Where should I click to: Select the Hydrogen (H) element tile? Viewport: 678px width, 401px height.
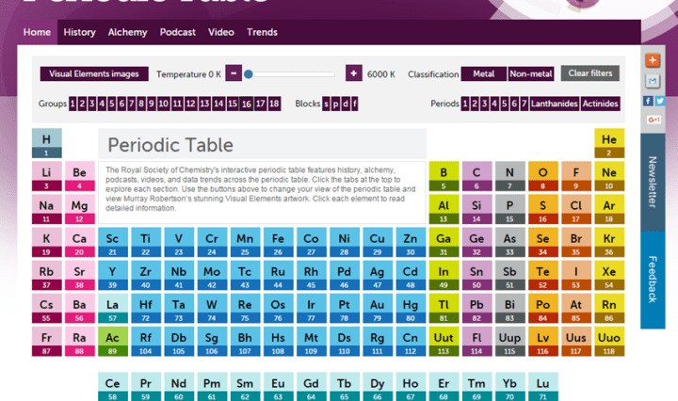pos(46,144)
